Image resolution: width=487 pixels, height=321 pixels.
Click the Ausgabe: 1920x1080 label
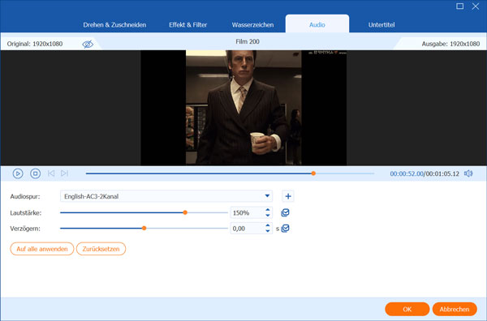point(450,44)
